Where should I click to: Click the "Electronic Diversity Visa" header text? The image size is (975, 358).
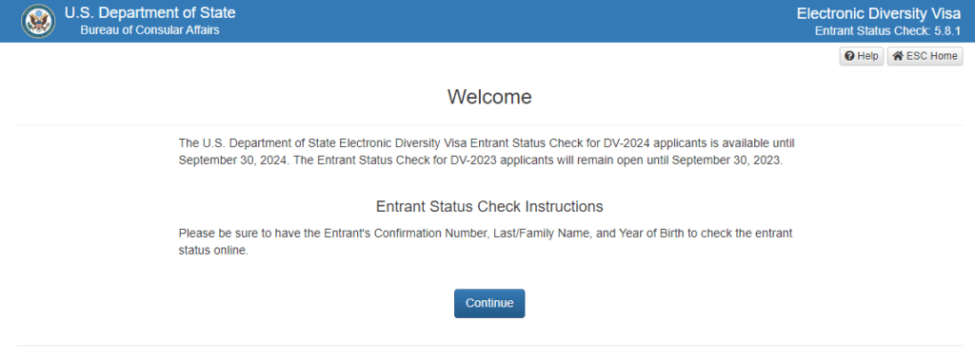click(x=879, y=13)
